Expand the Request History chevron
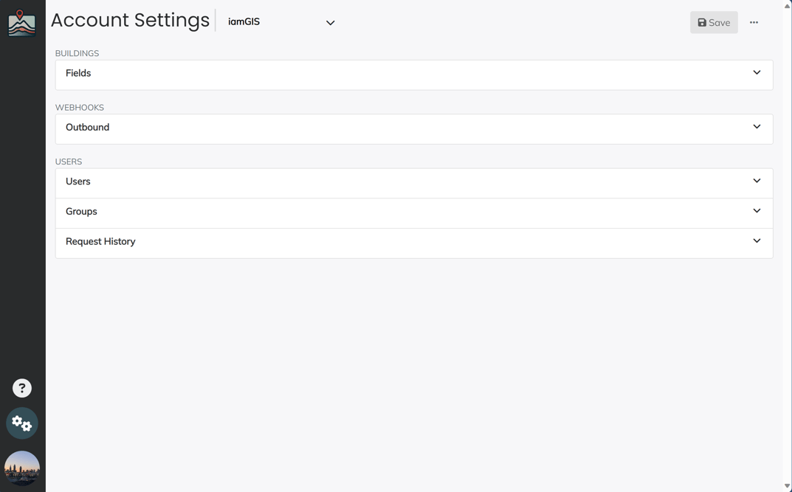This screenshot has width=792, height=492. pos(757,240)
